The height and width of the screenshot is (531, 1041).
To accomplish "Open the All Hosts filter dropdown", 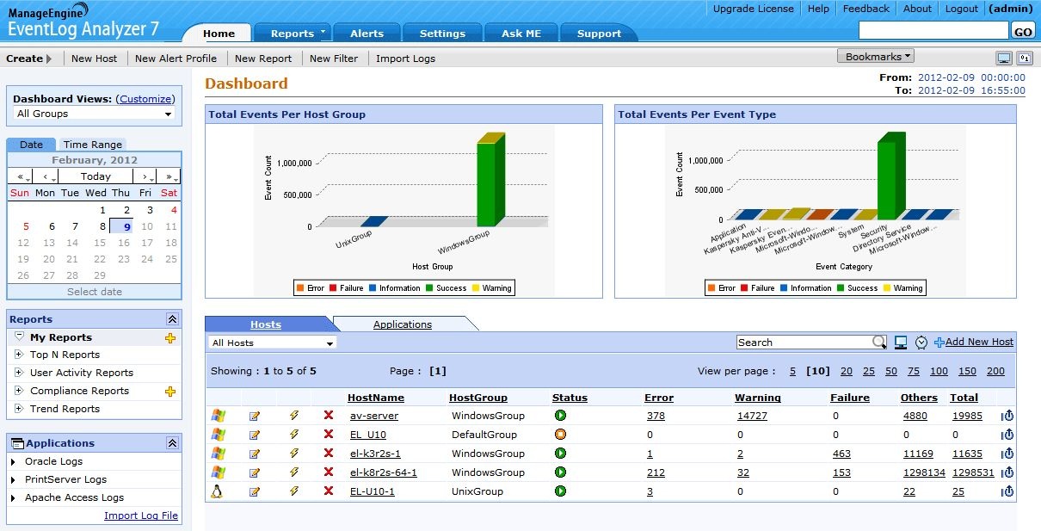I will coord(273,343).
